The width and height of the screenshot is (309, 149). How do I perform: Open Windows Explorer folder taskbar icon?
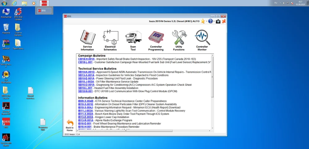point(24,3)
